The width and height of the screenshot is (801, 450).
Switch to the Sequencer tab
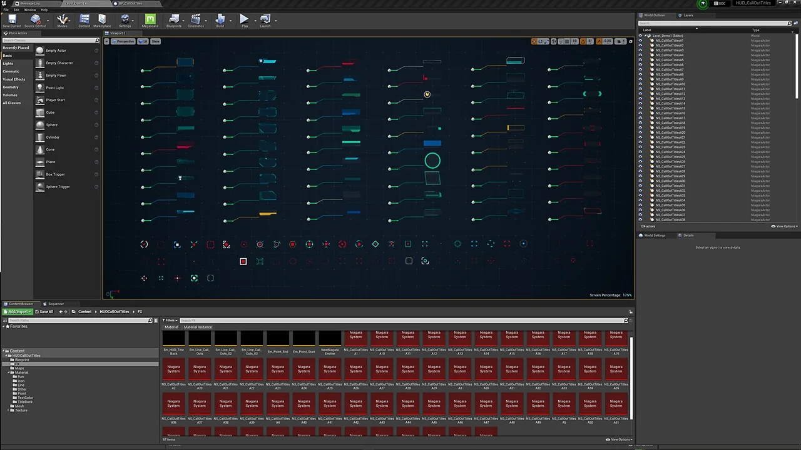click(54, 304)
